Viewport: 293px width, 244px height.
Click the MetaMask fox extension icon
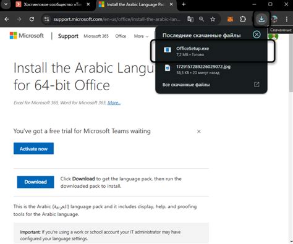coord(230,19)
